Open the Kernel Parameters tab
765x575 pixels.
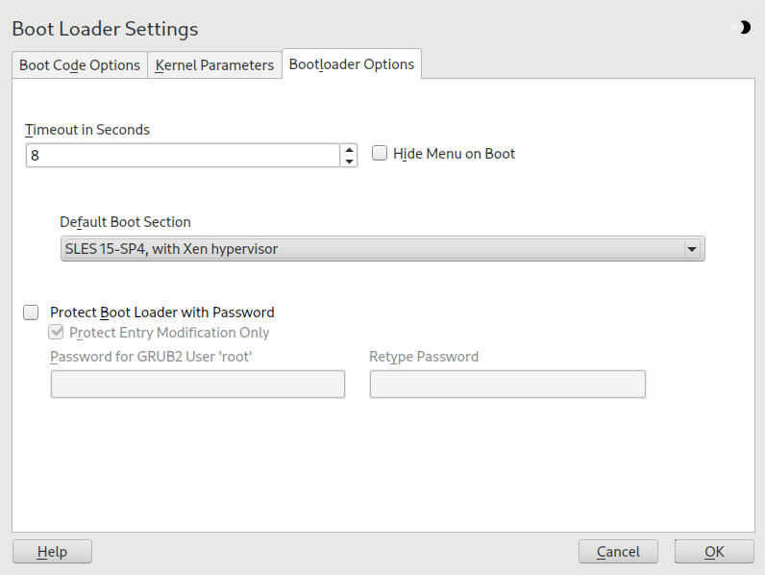[x=214, y=65]
